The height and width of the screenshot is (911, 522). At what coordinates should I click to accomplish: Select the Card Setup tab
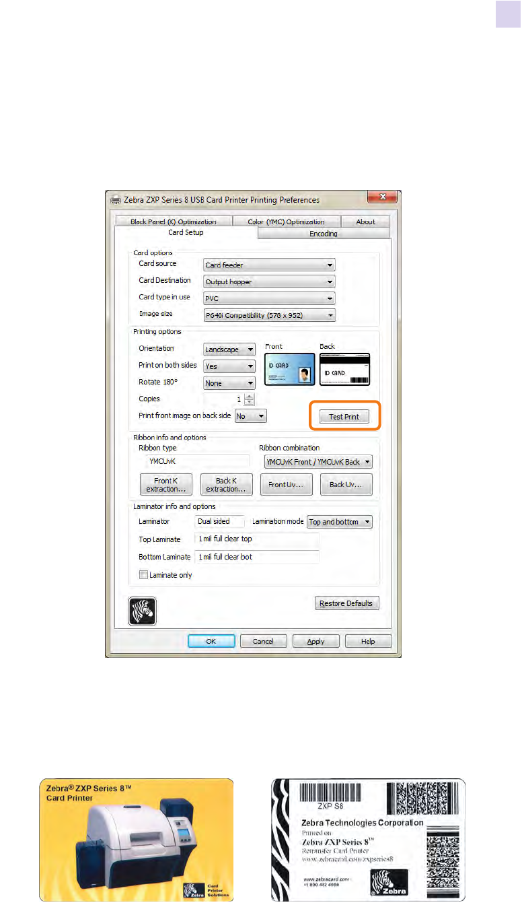tap(186, 233)
